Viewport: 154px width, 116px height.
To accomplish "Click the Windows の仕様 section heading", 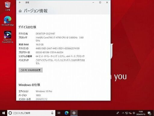I will pos(29,85).
